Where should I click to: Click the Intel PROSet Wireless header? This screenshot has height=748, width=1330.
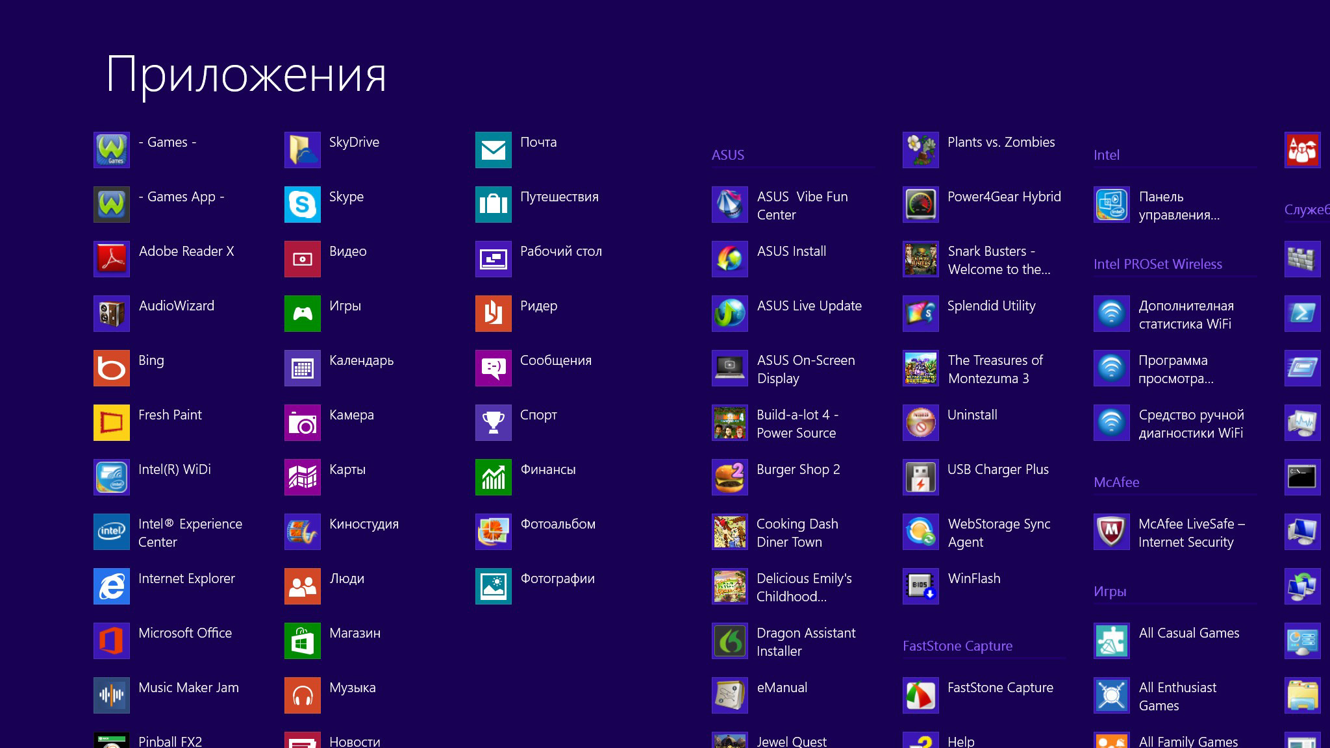(x=1157, y=264)
